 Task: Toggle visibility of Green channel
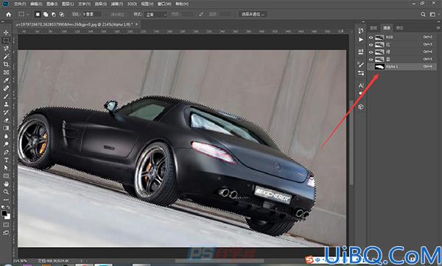pos(371,51)
